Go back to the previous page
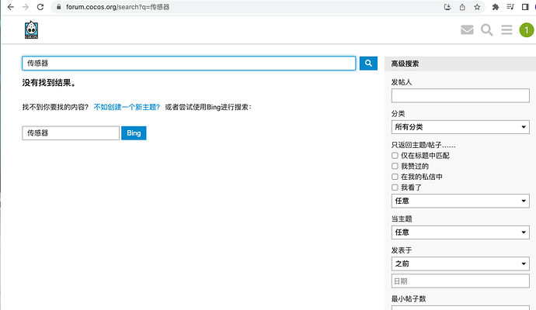The height and width of the screenshot is (310, 536). point(11,7)
